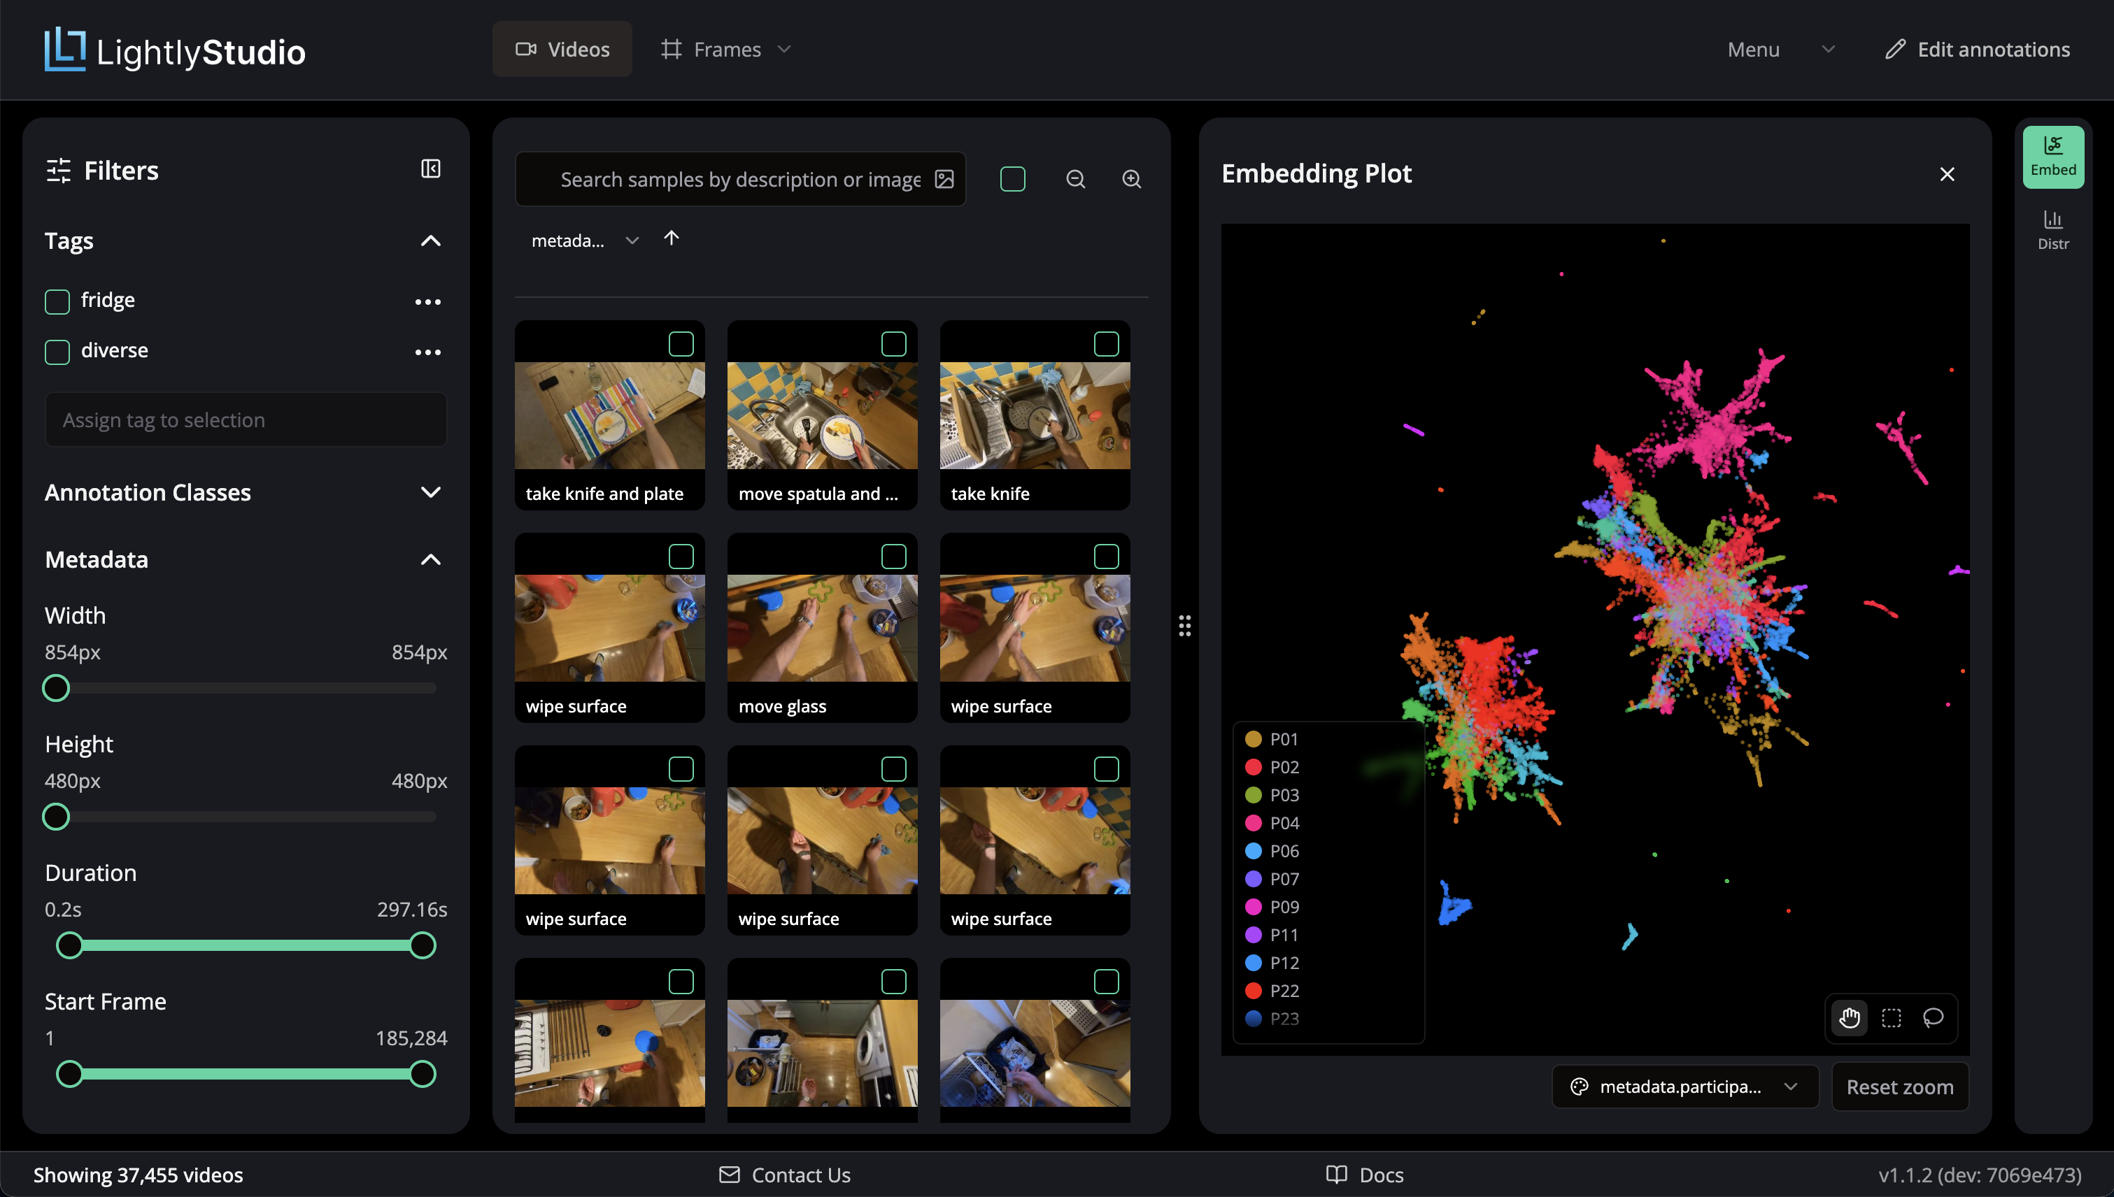Click the Start Frame slider minimum handle

tap(70, 1075)
